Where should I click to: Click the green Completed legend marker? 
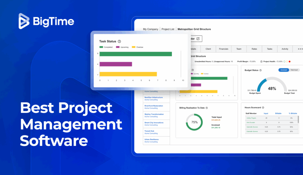[101, 47]
